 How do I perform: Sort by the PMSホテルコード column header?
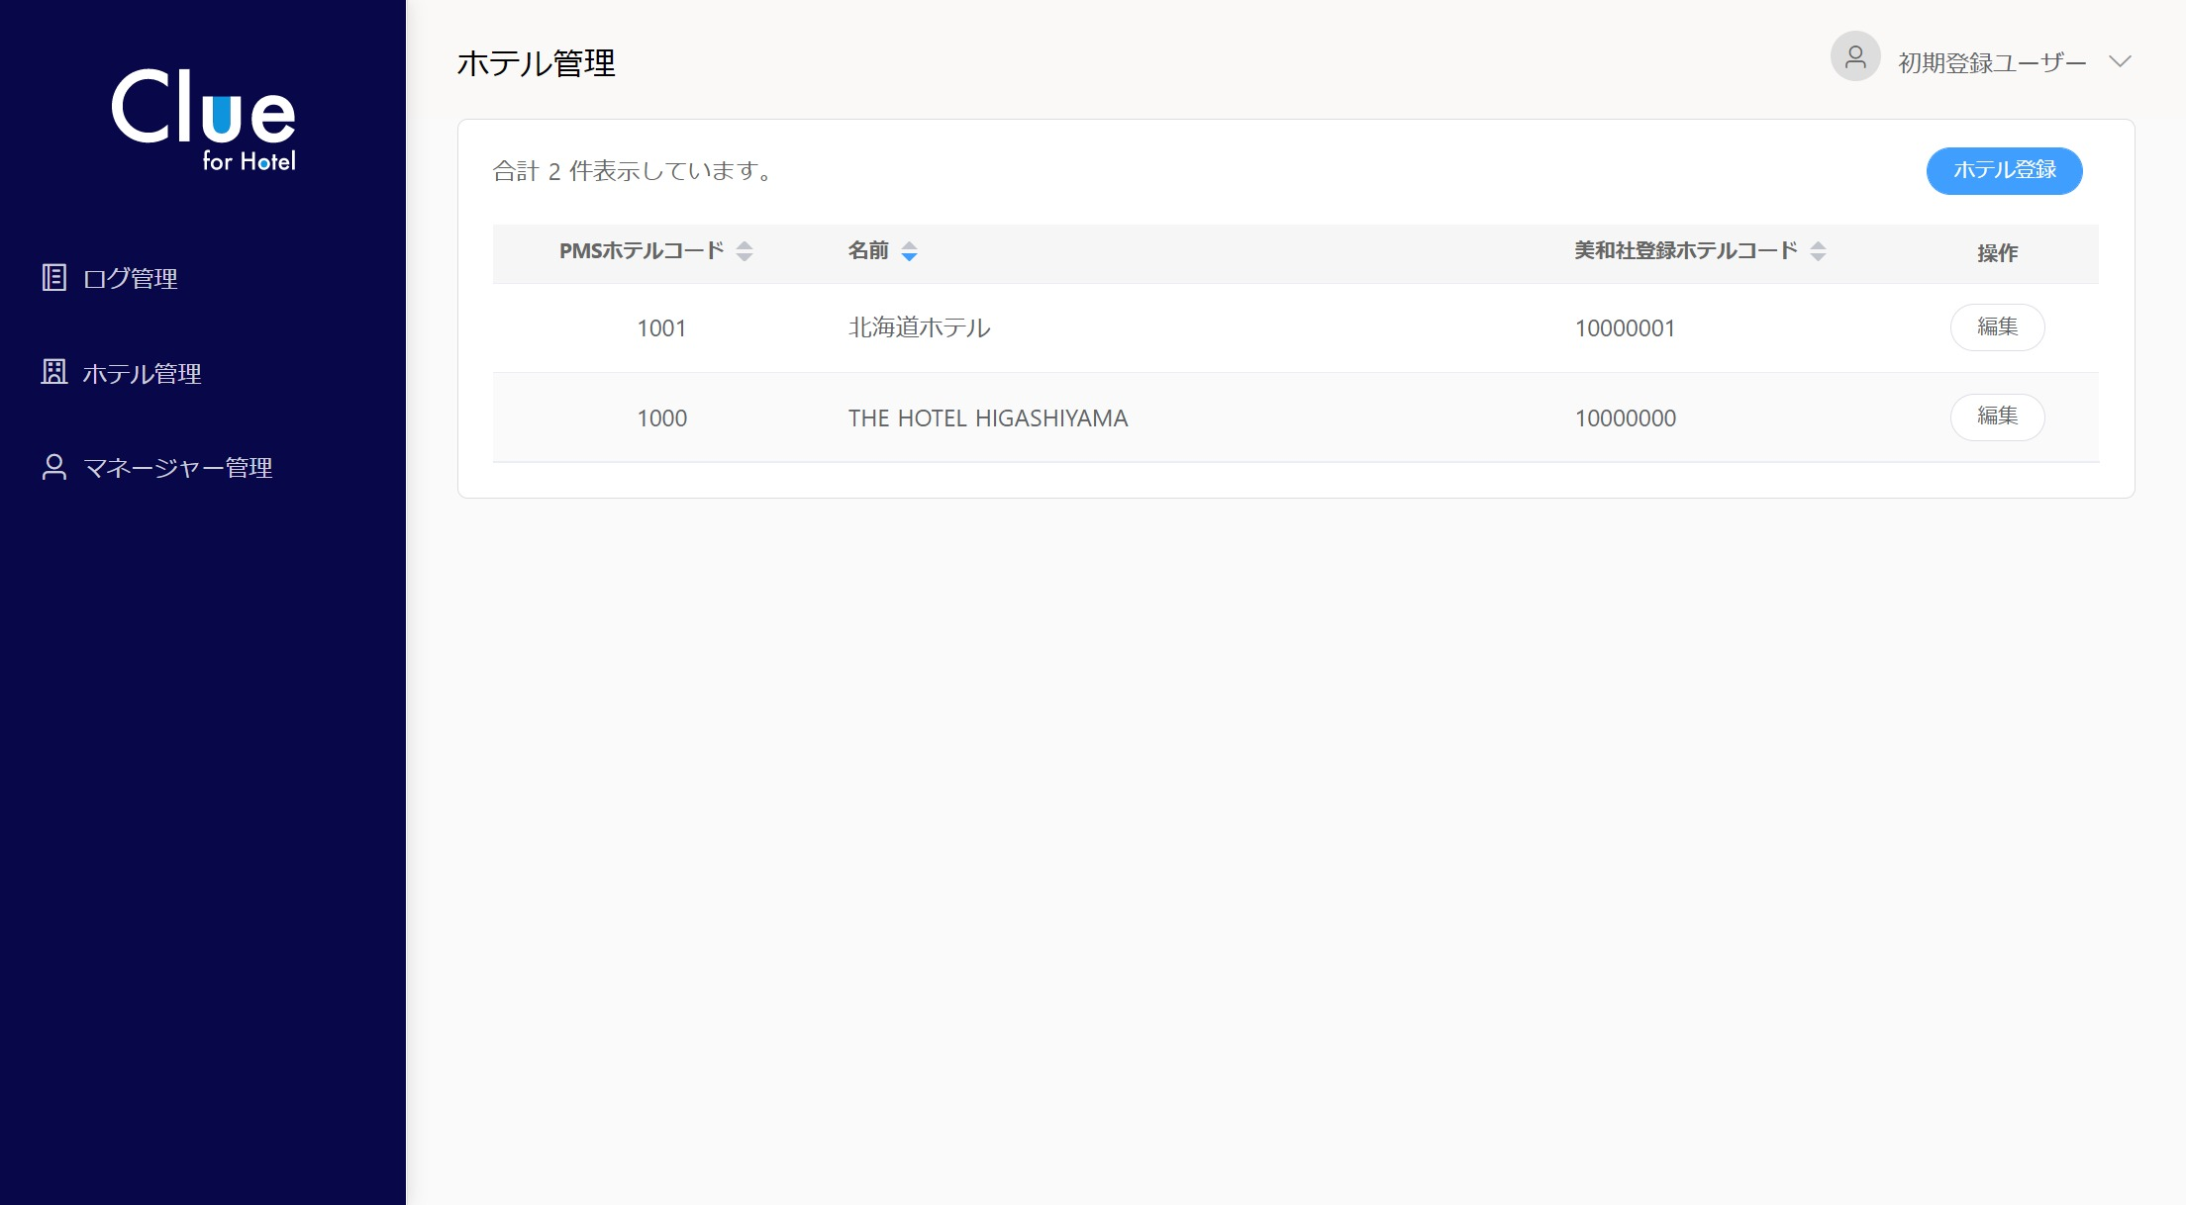[x=642, y=251]
